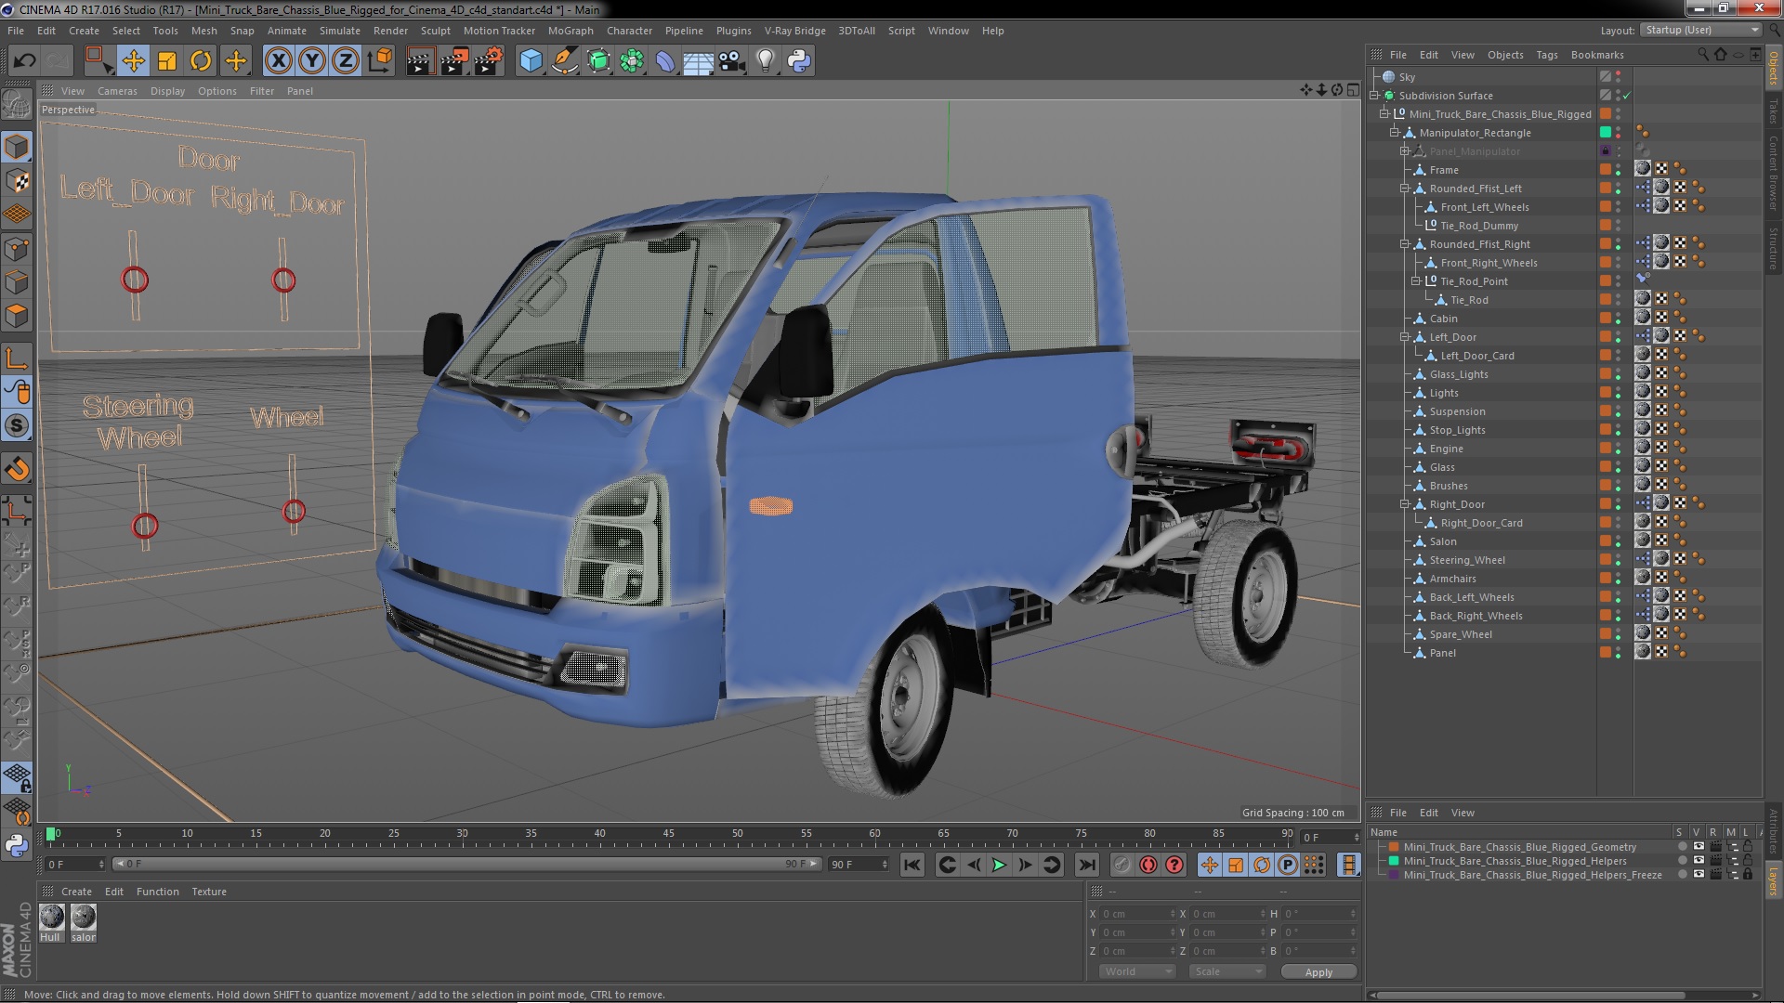Viewport: 1784px width, 1003px height.
Task: Click the spline Pen tool icon
Action: pyautogui.click(x=564, y=61)
